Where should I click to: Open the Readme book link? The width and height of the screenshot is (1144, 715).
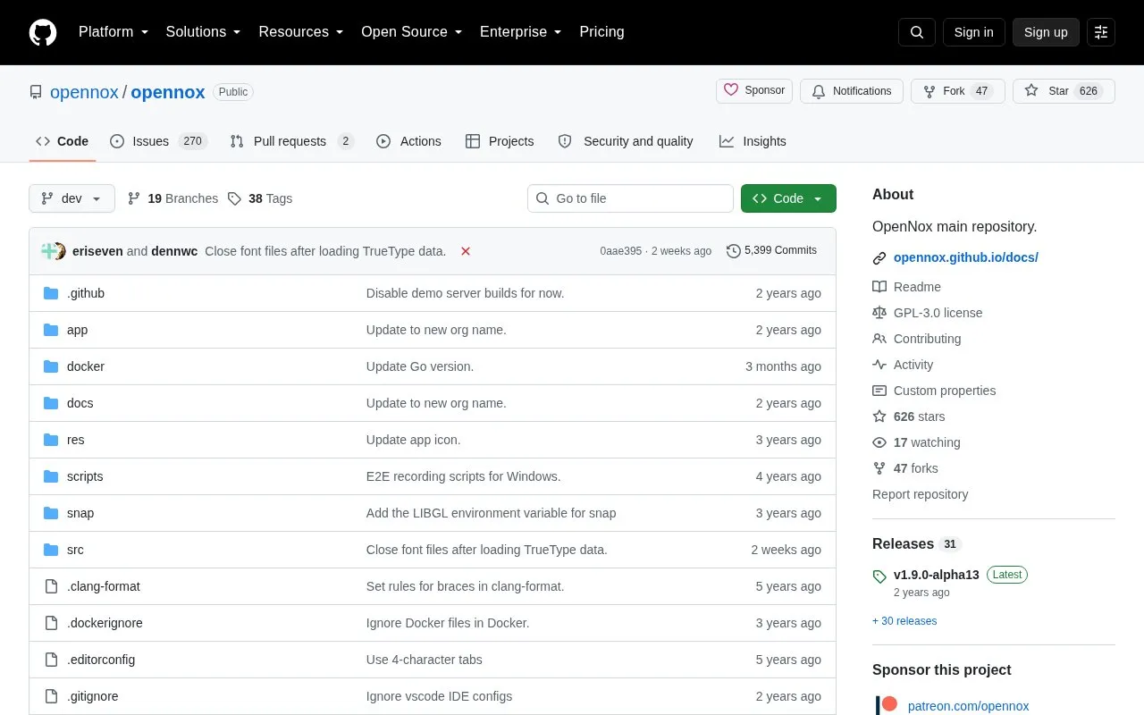906,287
